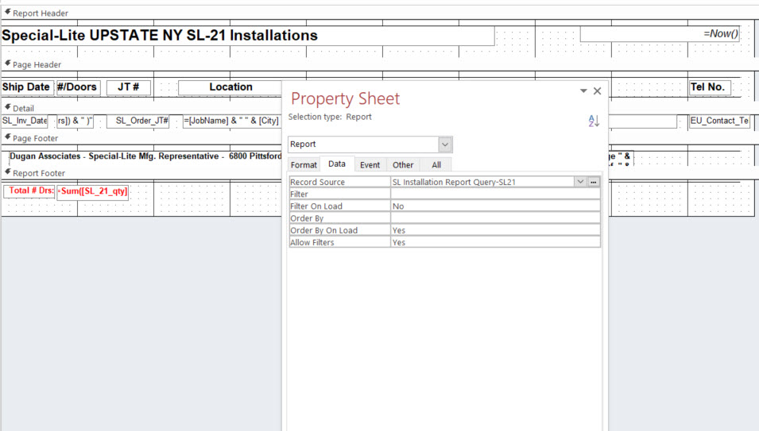Select the Detail section bar
759x431 pixels.
pyautogui.click(x=380, y=108)
